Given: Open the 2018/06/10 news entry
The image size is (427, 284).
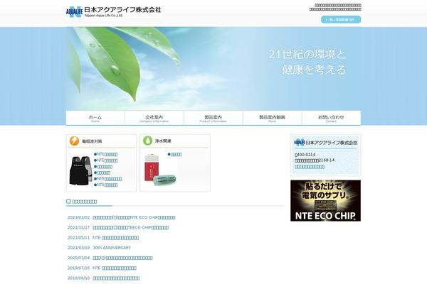Looking at the screenshot, I should 116,278.
